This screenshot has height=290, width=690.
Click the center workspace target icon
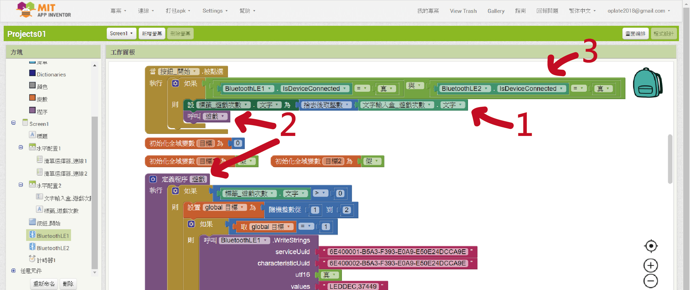pyautogui.click(x=651, y=246)
